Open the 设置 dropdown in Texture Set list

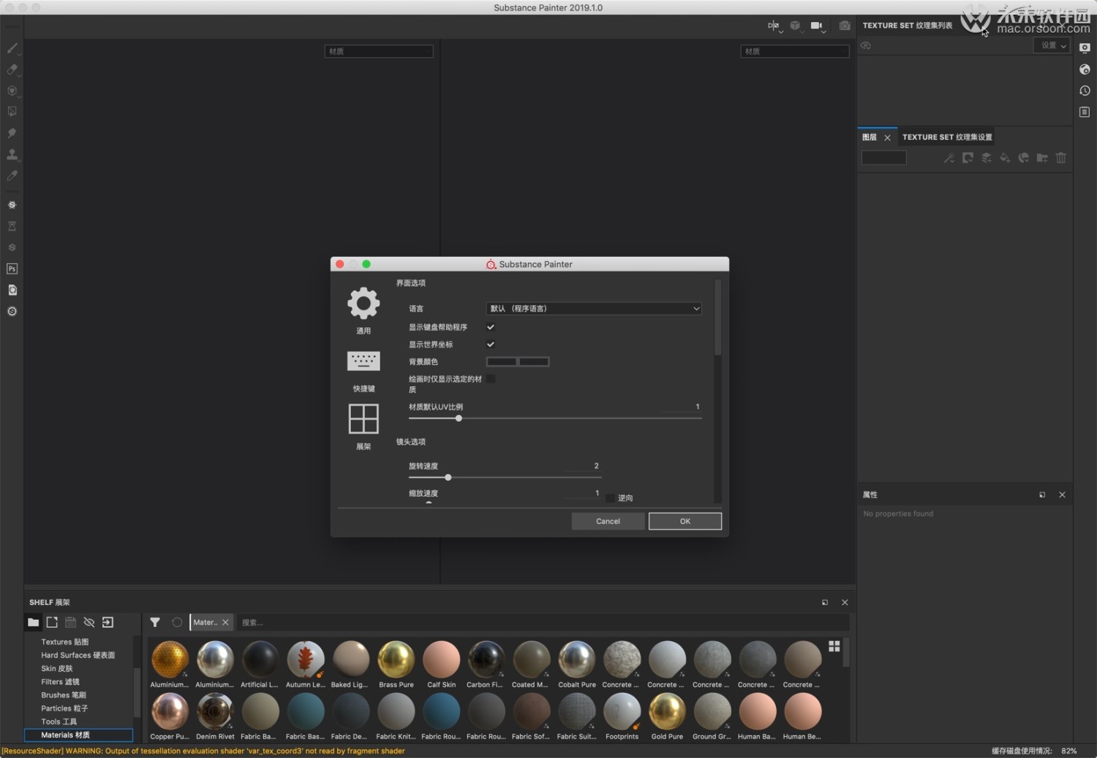pos(1052,45)
